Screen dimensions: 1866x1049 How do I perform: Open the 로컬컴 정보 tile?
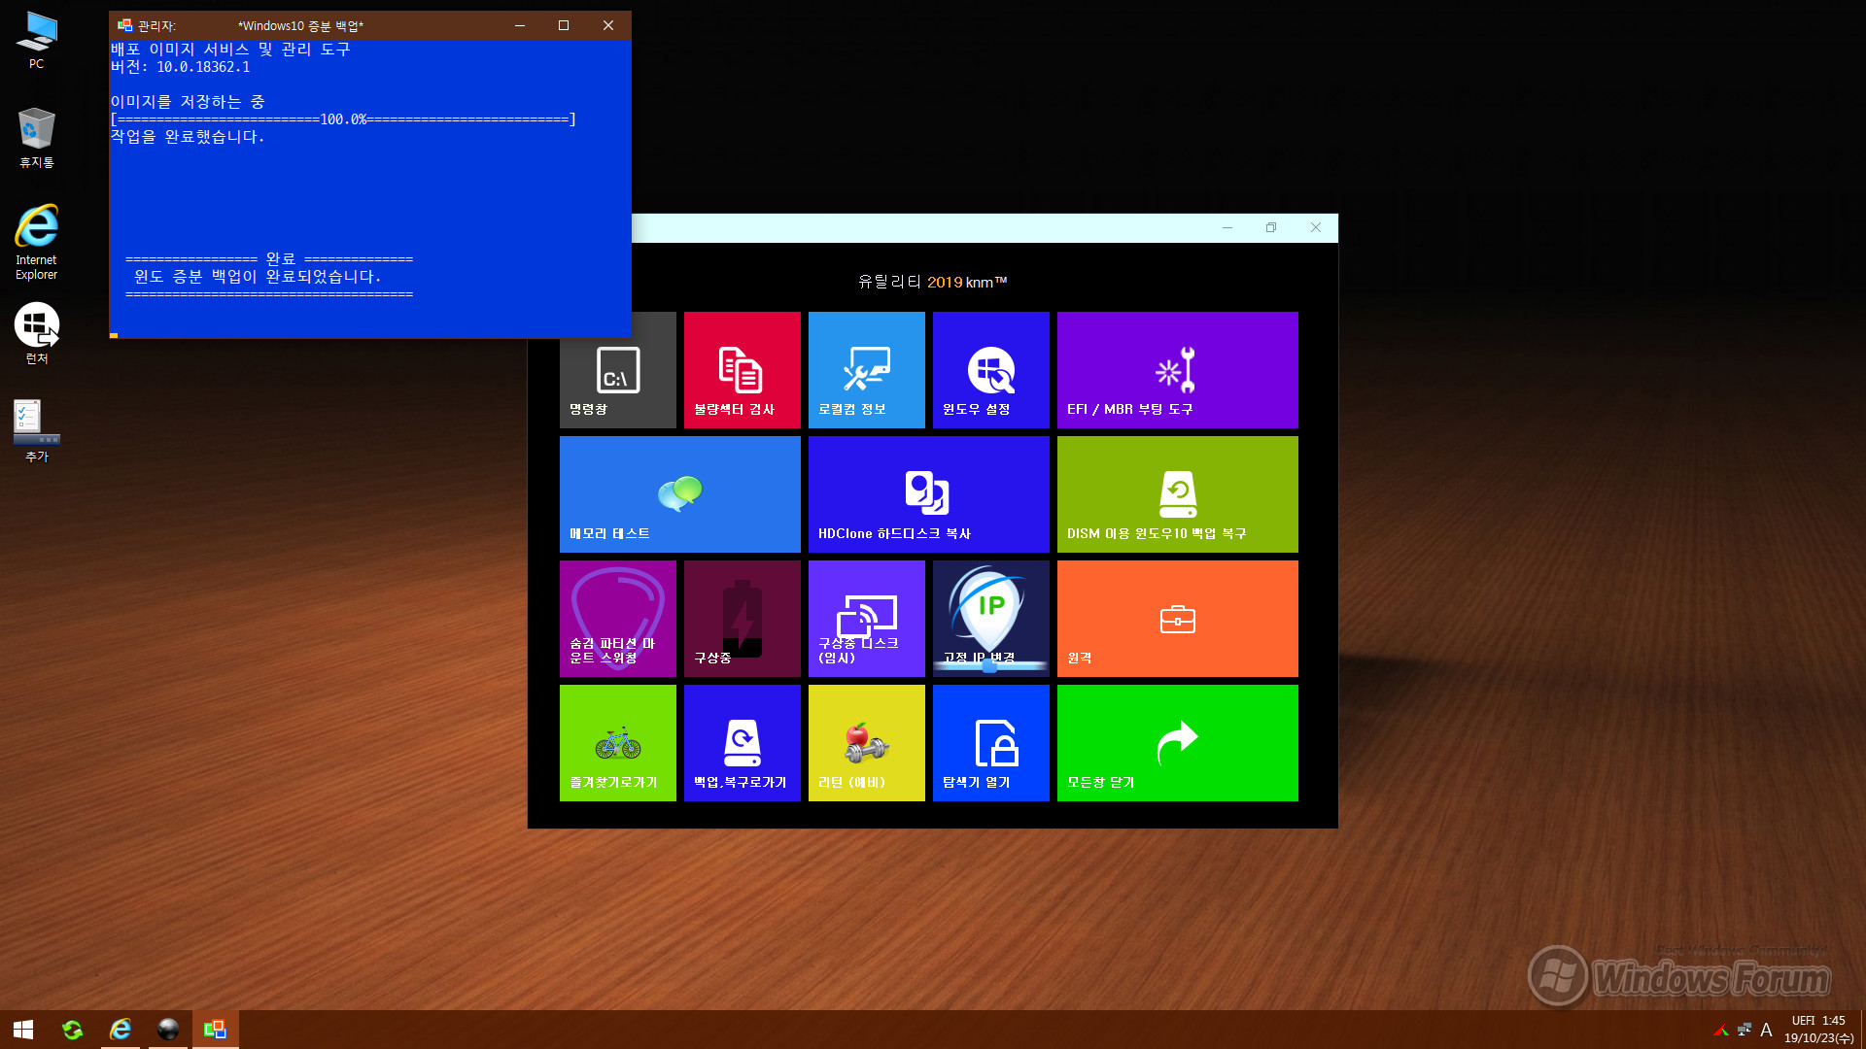click(x=866, y=370)
